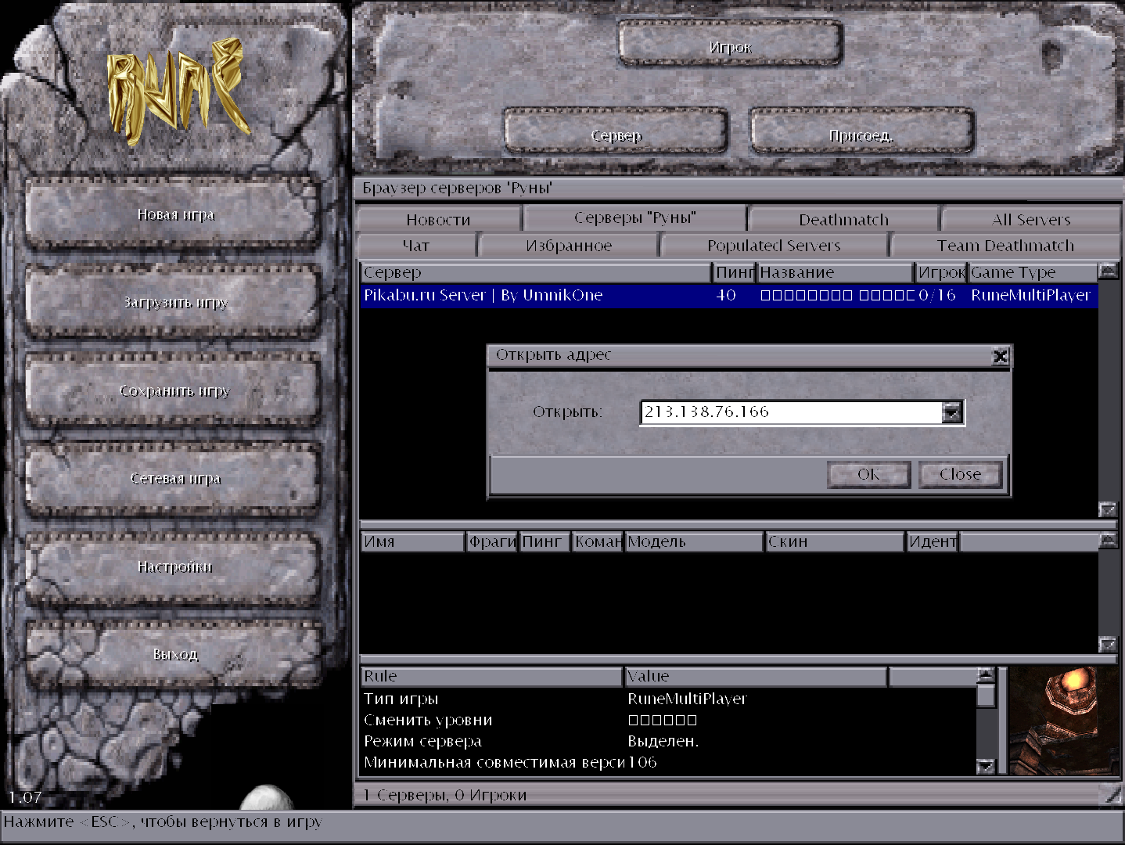Expand the address dropdown arrow
This screenshot has width=1125, height=845.
(952, 412)
